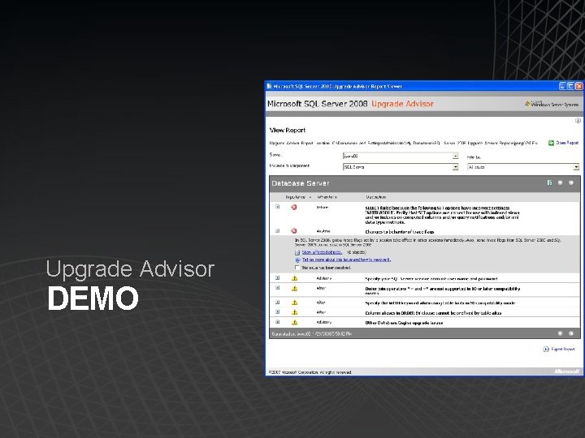
Task: Click the rightmost round icon in Database Server header
Action: [571, 182]
